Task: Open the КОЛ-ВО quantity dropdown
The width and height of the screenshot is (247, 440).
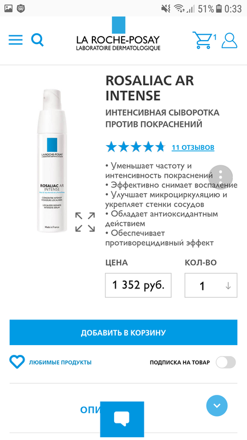Action: [211, 285]
